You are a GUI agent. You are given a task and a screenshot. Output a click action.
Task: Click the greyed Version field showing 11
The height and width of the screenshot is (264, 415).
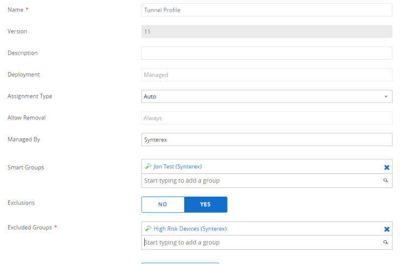[x=266, y=32]
